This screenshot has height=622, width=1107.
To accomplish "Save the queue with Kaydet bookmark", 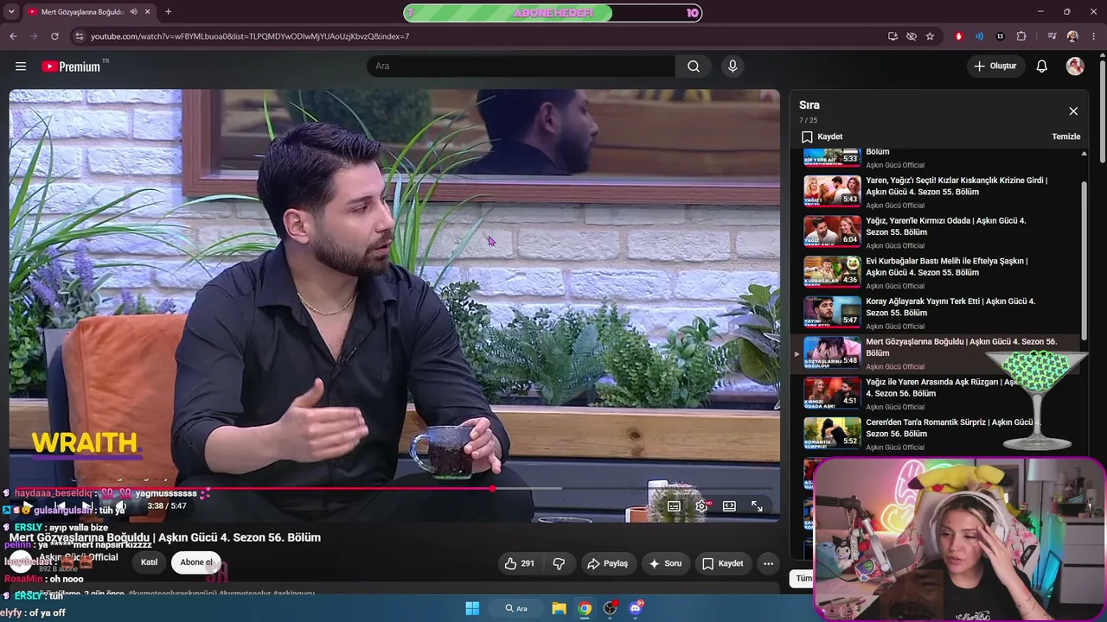I will pos(822,136).
